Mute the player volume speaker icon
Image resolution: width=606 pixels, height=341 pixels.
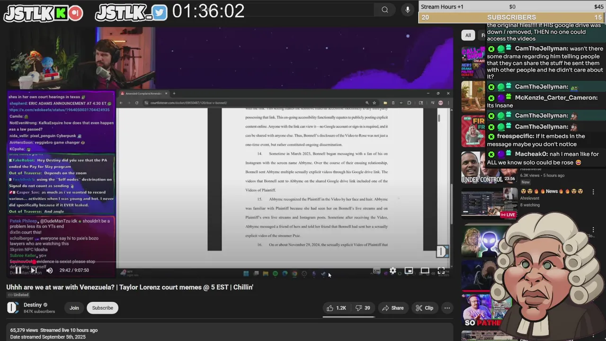coord(49,270)
